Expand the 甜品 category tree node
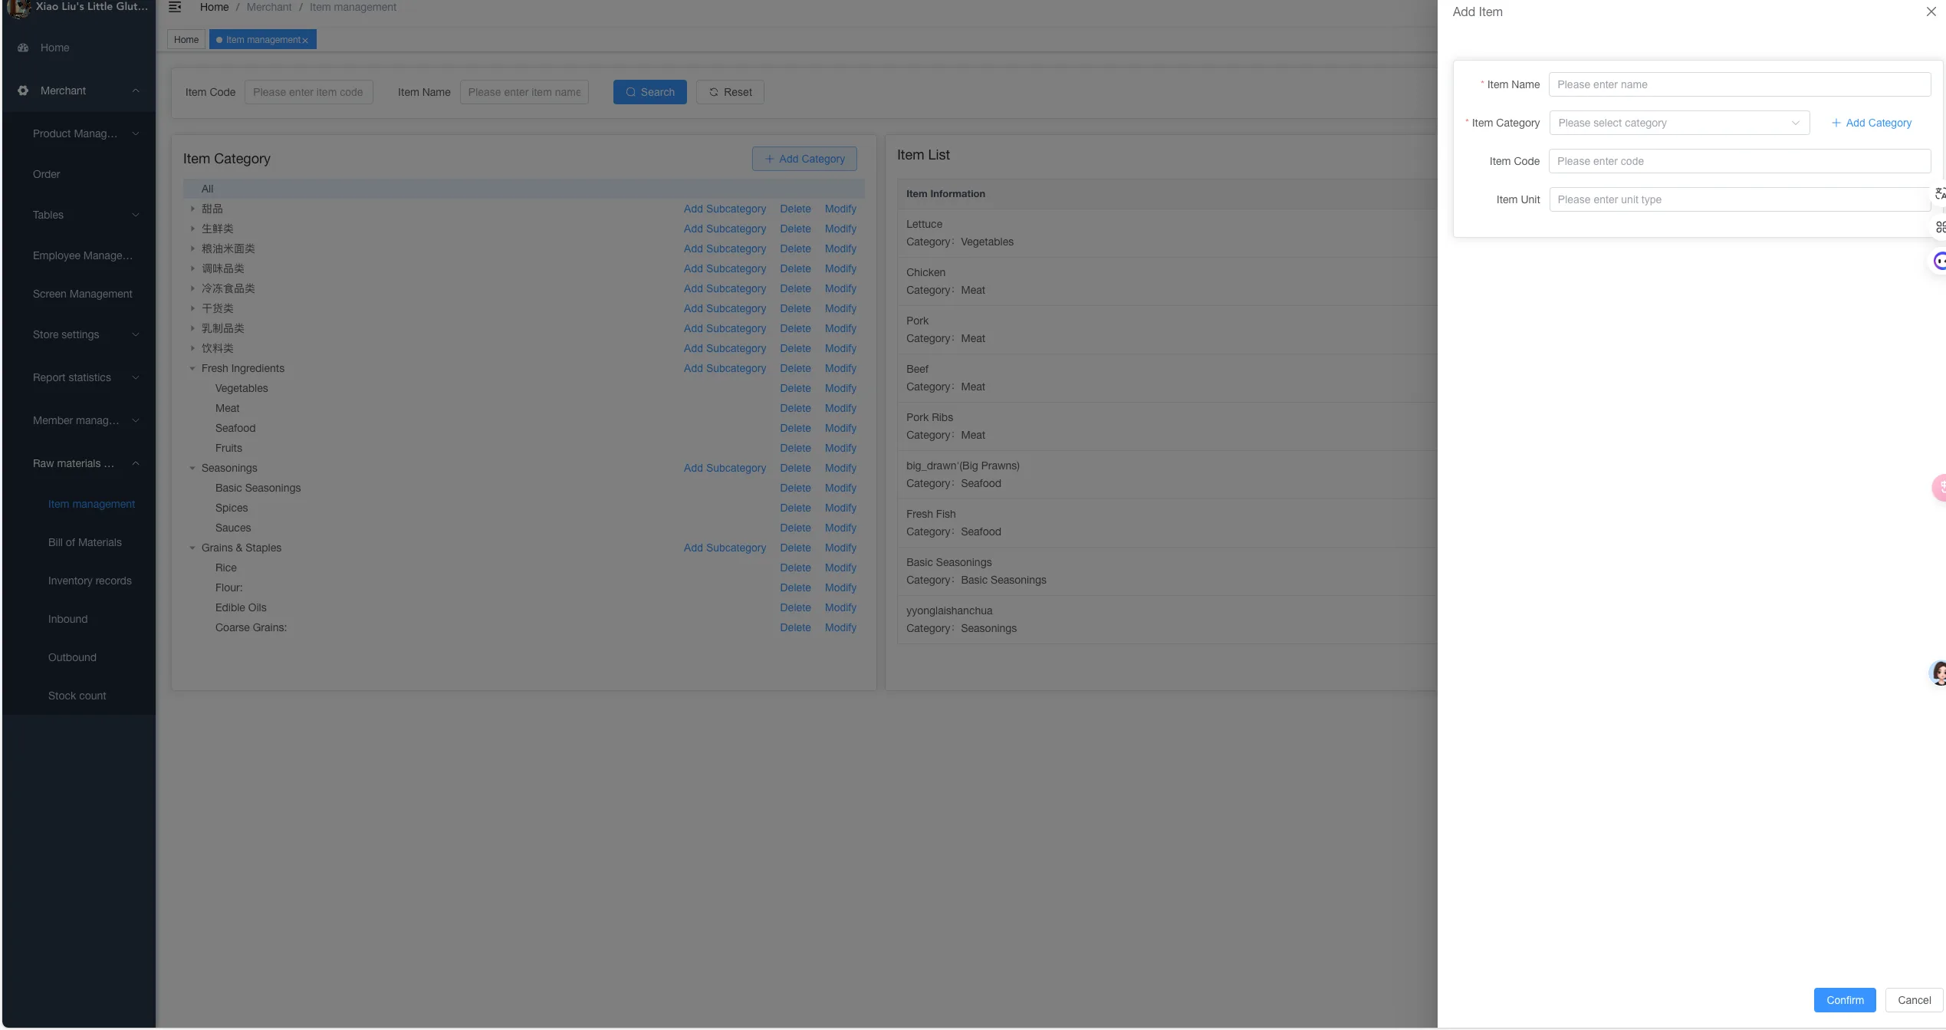The height and width of the screenshot is (1030, 1946). [x=192, y=209]
